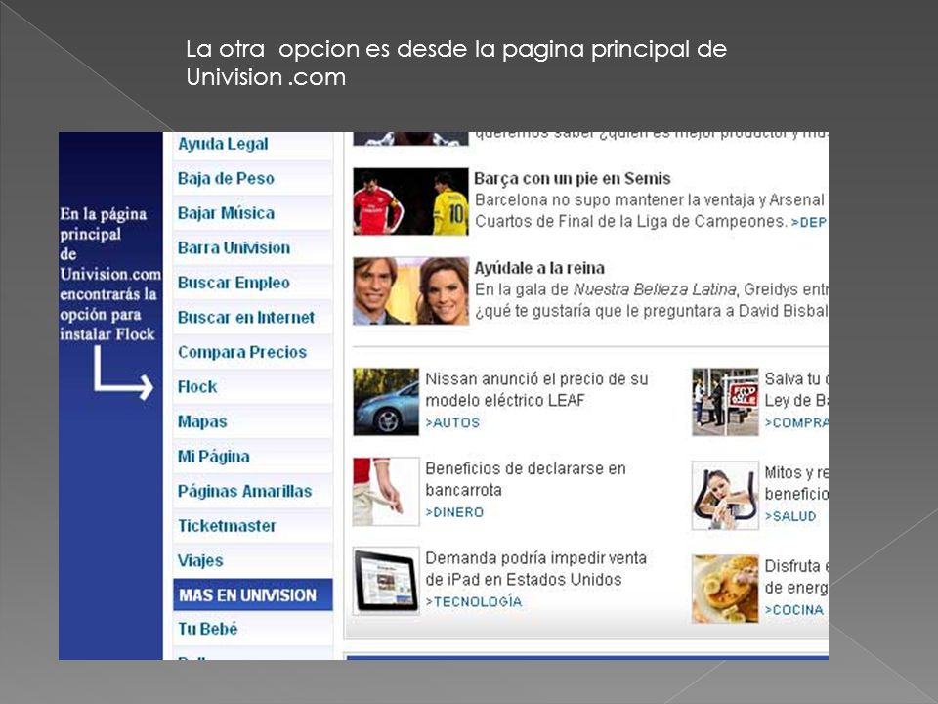This screenshot has width=938, height=704.
Task: Go to the DINERO section link
Action: [454, 512]
